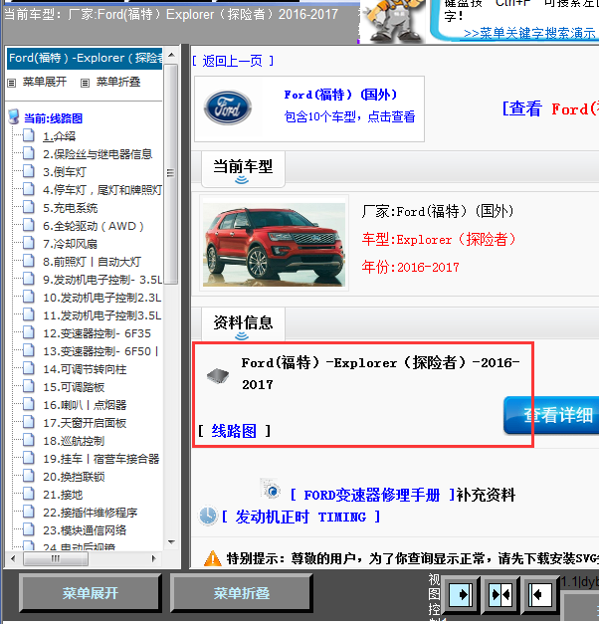The width and height of the screenshot is (599, 624).
Task: Click scroll-down arrow of the tree panel
Action: 171,542
